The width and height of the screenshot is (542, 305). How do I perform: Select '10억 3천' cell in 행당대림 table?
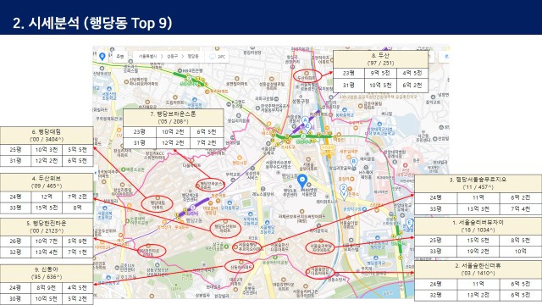[x=47, y=149]
